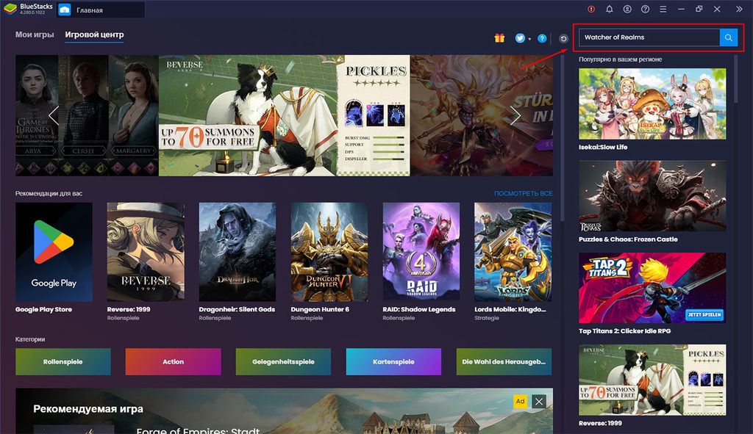Select the Action category button

click(173, 361)
